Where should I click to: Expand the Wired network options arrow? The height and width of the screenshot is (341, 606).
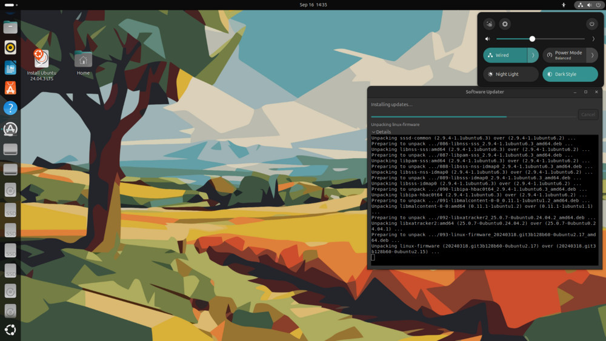coord(533,55)
